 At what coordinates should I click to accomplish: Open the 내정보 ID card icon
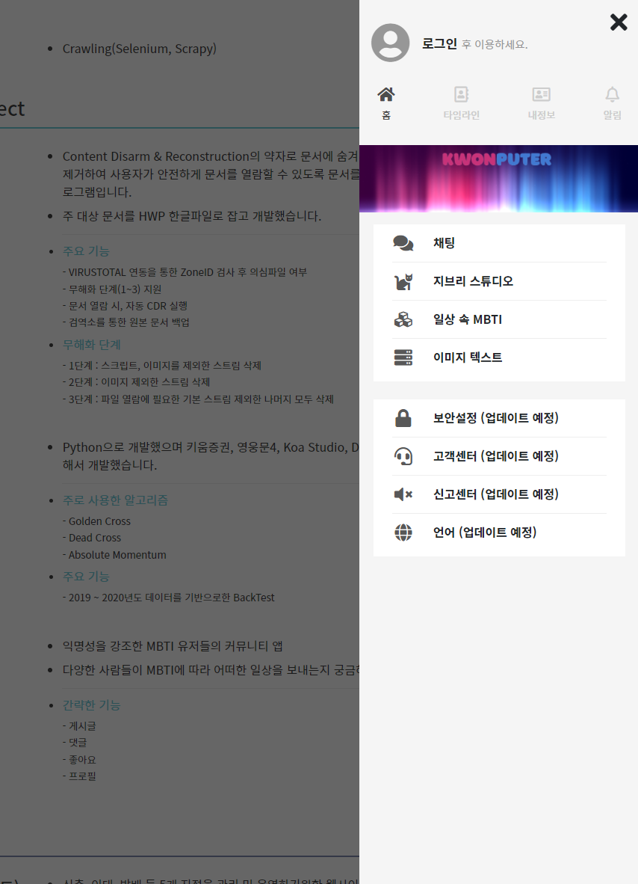[x=541, y=94]
